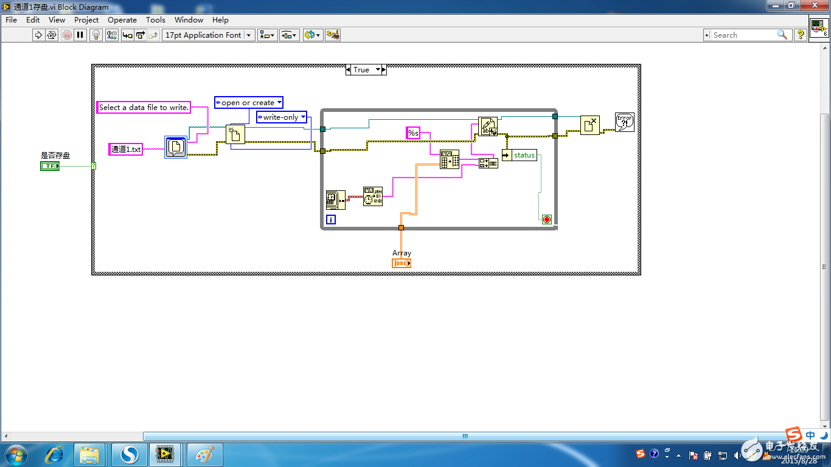831x467 pixels.
Task: Select the Array DBL terminal
Action: click(x=402, y=263)
